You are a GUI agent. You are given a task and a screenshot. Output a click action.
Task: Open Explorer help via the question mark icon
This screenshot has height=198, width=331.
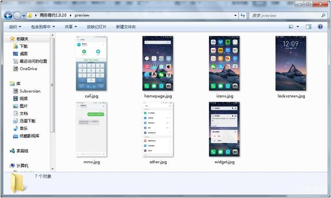pos(320,26)
